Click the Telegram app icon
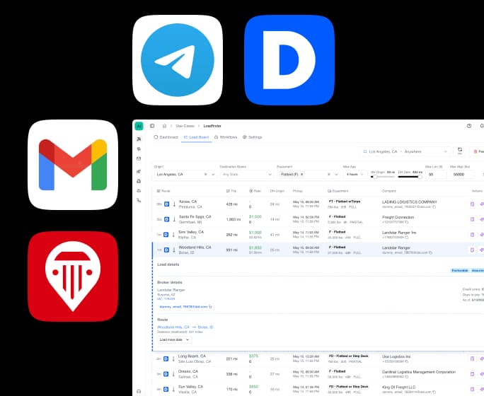Viewport: 484px width, 396px height. point(178,60)
